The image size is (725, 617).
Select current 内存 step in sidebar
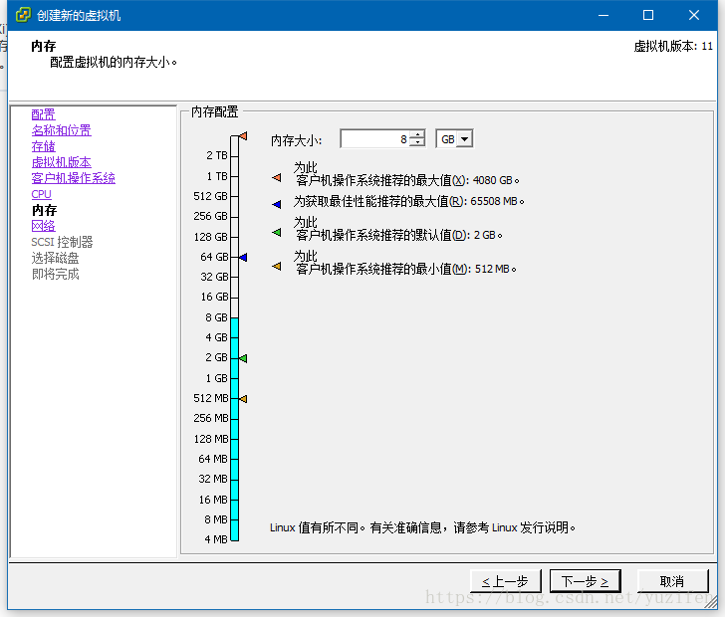(x=45, y=210)
